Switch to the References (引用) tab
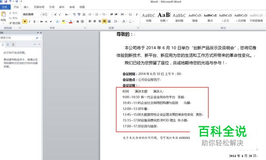Viewport: 266px width, 160px height. tap(52, 7)
